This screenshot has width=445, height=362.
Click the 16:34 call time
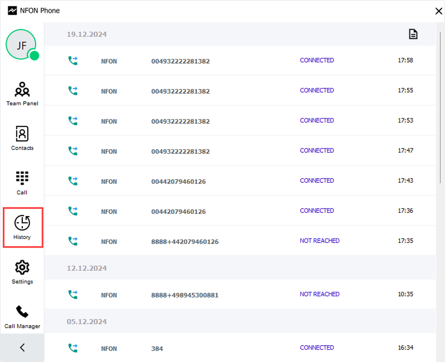pos(405,348)
